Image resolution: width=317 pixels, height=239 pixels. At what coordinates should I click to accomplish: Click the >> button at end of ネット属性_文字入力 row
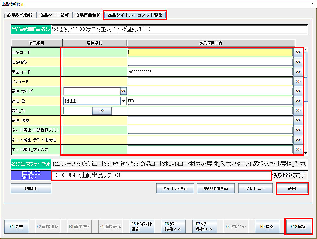pyautogui.click(x=298, y=149)
